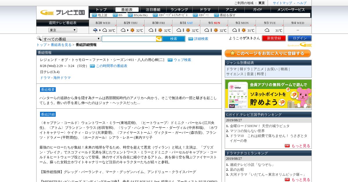The height and width of the screenshot is (182, 348).
Task: Click the 検索 search button
Action: coord(174,39)
